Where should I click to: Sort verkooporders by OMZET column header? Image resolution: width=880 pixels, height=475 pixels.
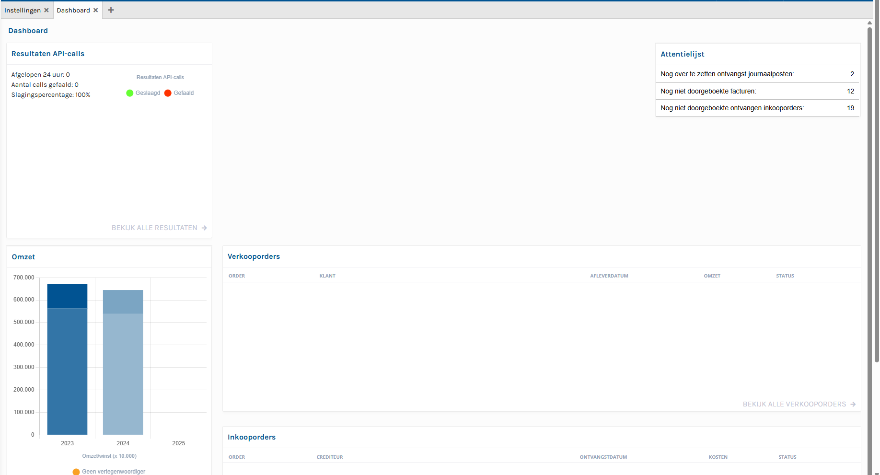(x=712, y=276)
